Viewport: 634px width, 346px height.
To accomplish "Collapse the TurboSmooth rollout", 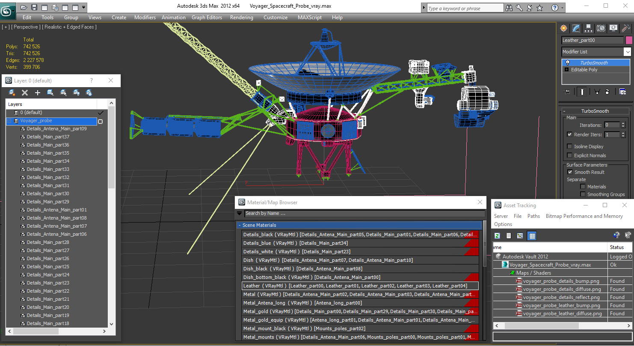I will pos(564,111).
